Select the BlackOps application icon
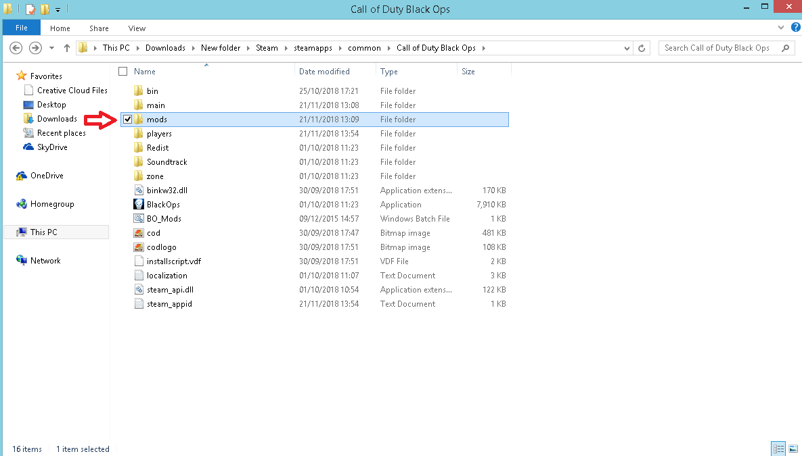 click(x=138, y=204)
